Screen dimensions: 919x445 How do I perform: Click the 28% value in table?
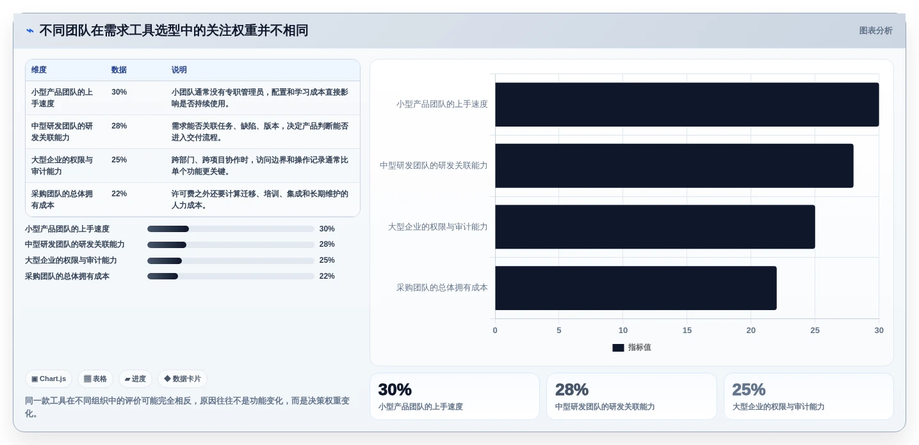(119, 126)
